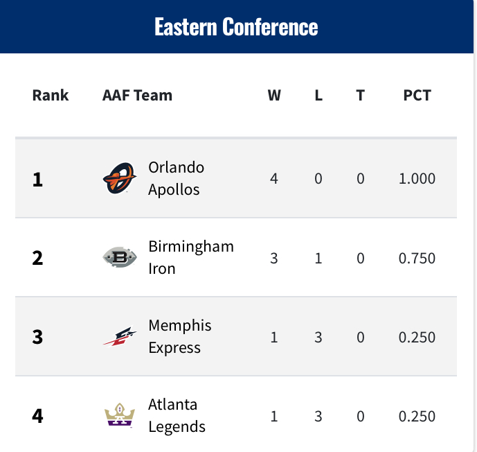The image size is (477, 452).
Task: Select the Memphis Express team name
Action: 180,336
